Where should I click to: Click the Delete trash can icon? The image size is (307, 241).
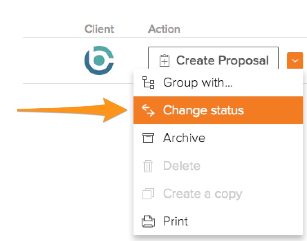(148, 166)
